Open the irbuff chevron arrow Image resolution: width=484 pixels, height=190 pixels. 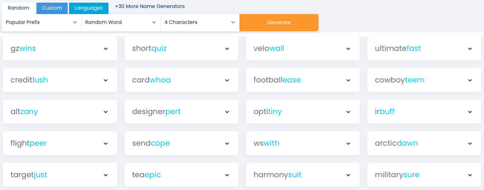click(x=470, y=112)
